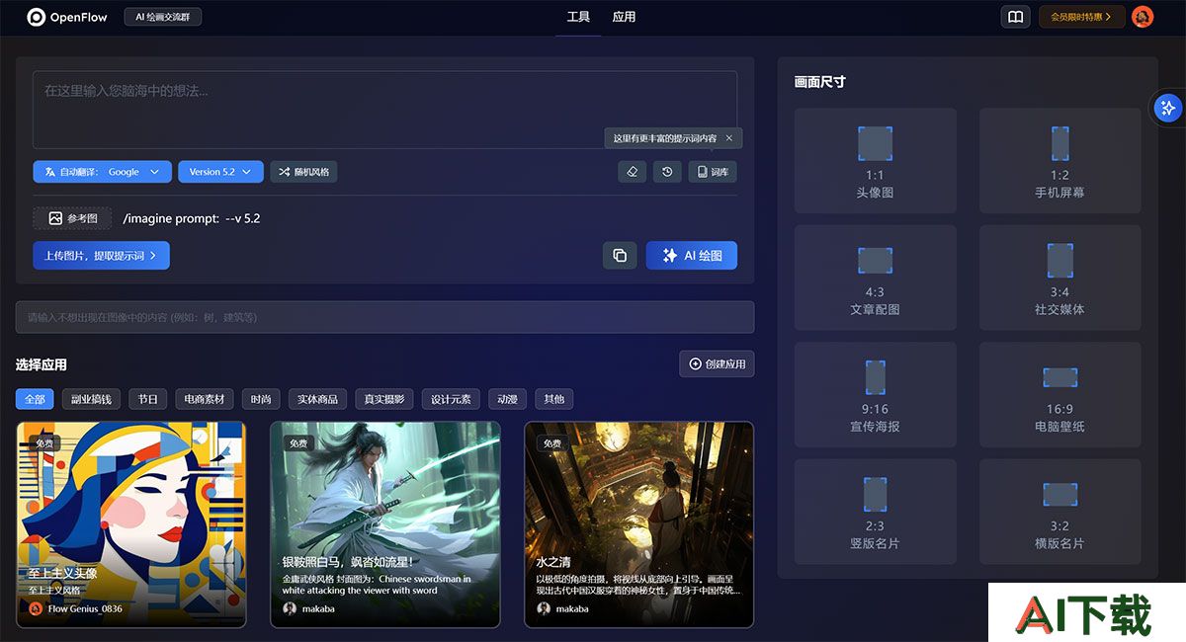Select 4:3 article illustration ratio
This screenshot has width=1186, height=642.
875,278
